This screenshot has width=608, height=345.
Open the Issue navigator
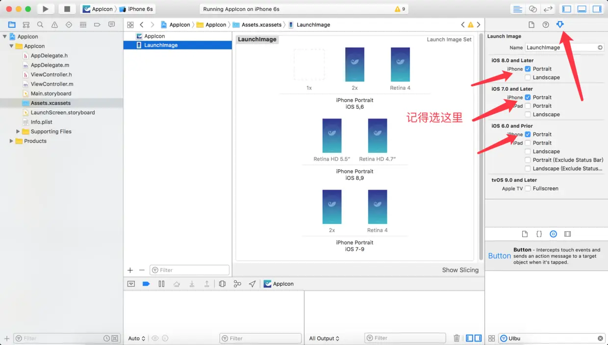[54, 24]
